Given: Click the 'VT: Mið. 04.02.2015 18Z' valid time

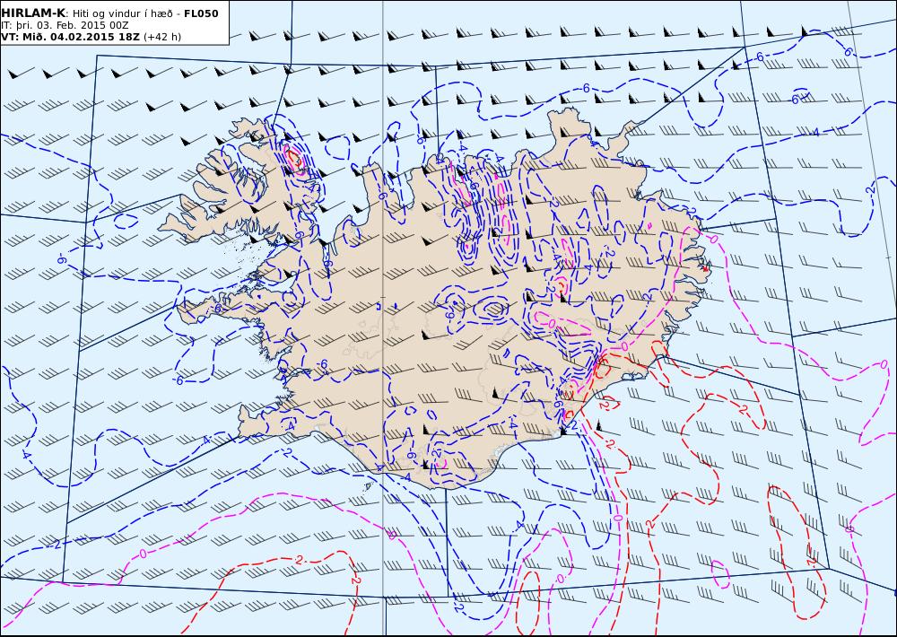Looking at the screenshot, I should tap(71, 37).
